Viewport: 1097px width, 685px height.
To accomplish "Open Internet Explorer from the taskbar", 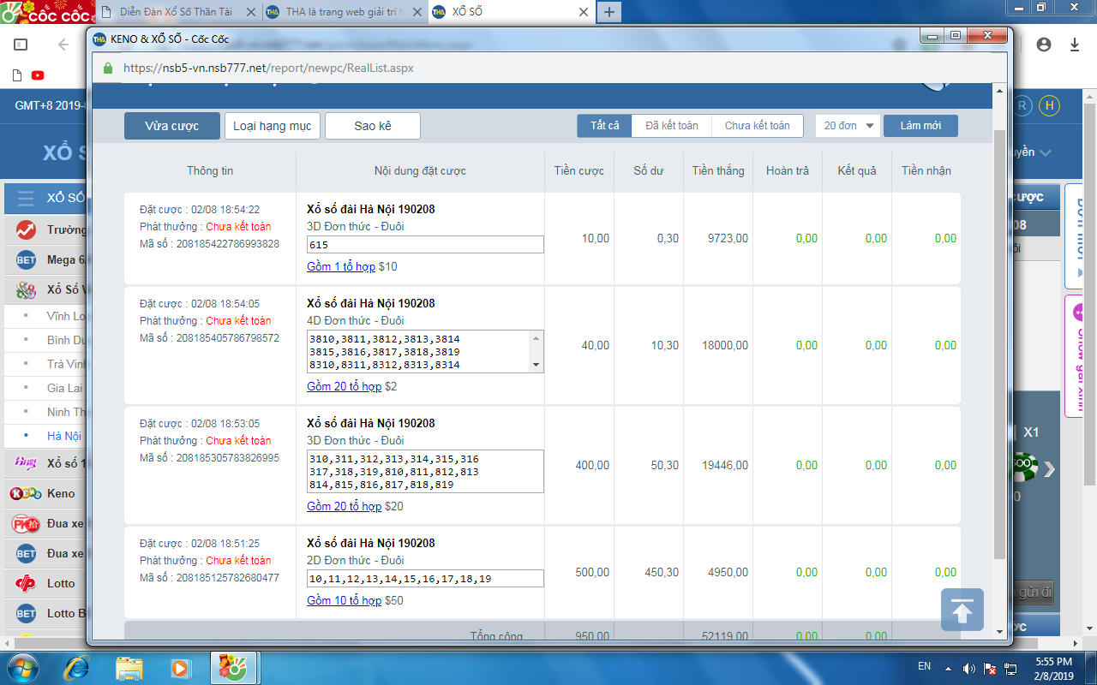I will [x=76, y=666].
